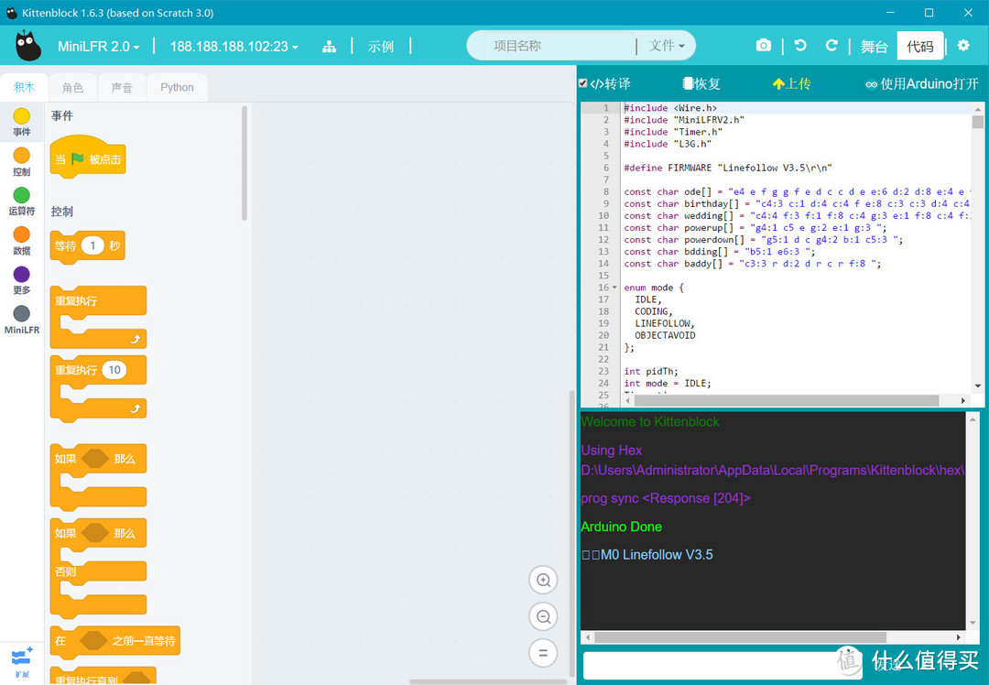Select the yellow 事件 events category
The height and width of the screenshot is (685, 989).
click(x=21, y=122)
